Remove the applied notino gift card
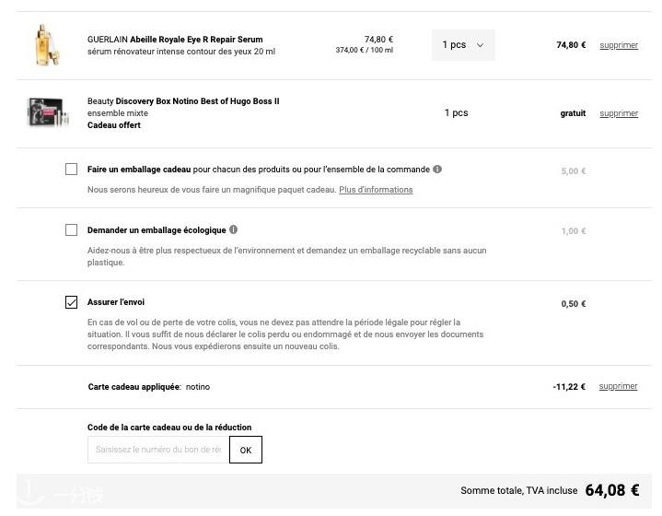This screenshot has height=516, width=662. [618, 386]
